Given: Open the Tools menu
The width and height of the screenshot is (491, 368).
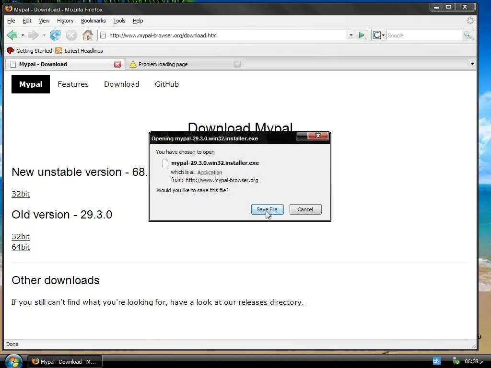Looking at the screenshot, I should [x=119, y=21].
